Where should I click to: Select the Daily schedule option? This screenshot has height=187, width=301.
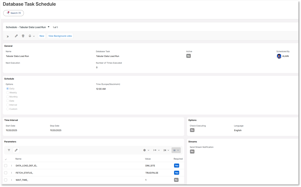tap(8, 88)
